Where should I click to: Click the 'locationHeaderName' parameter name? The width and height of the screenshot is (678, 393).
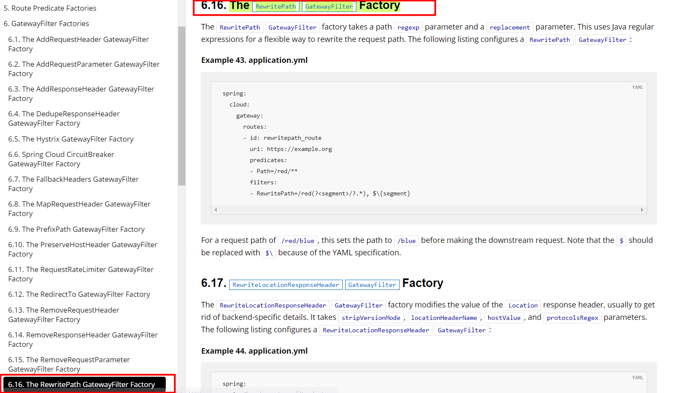coord(444,318)
